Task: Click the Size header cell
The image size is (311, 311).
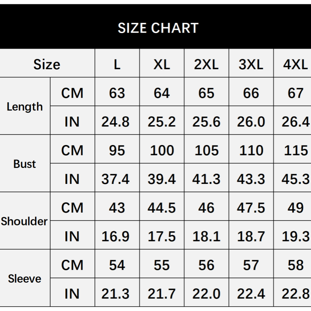Action: (47, 64)
